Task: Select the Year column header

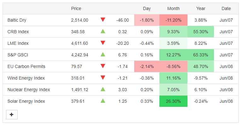Action: (x=201, y=8)
